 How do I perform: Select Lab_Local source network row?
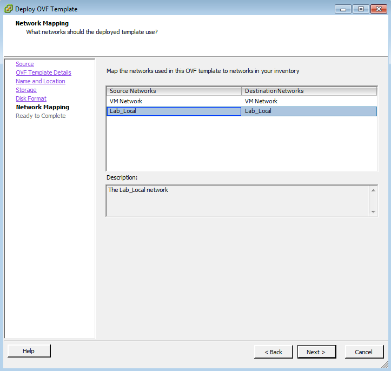[174, 111]
